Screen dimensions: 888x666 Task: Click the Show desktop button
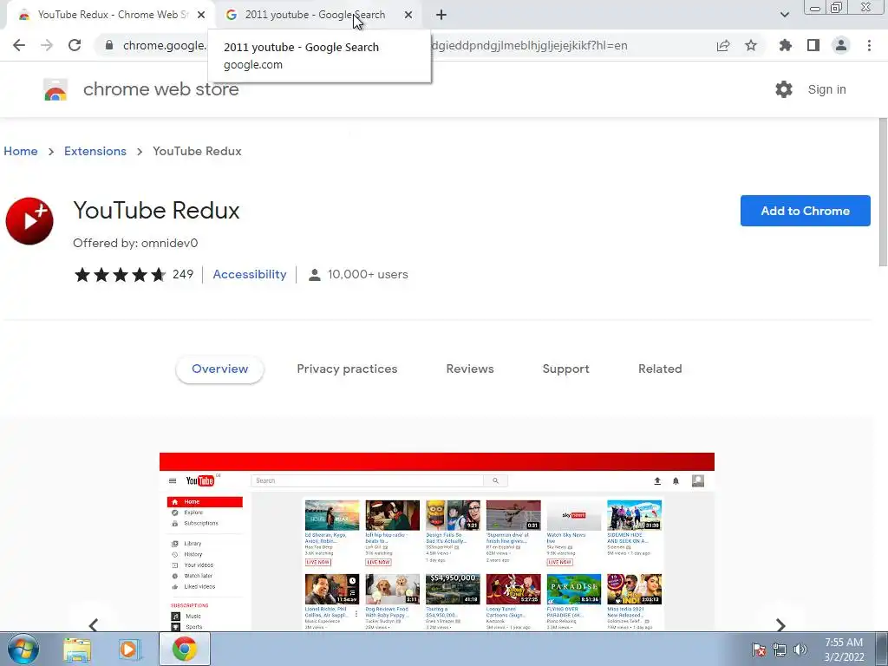pyautogui.click(x=883, y=650)
